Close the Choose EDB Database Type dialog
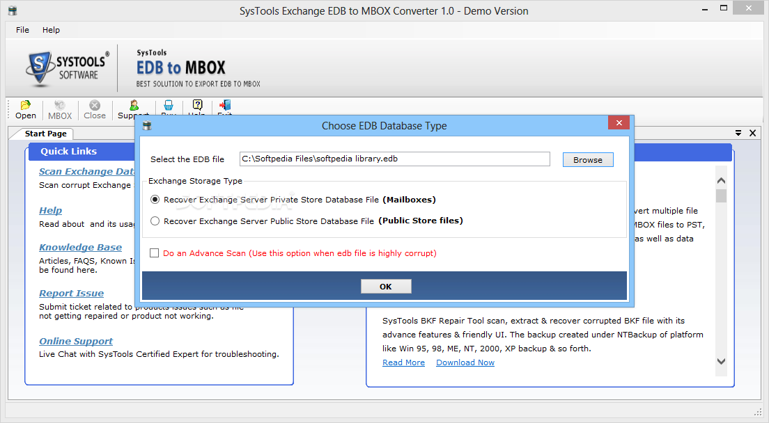This screenshot has height=423, width=769. point(619,123)
